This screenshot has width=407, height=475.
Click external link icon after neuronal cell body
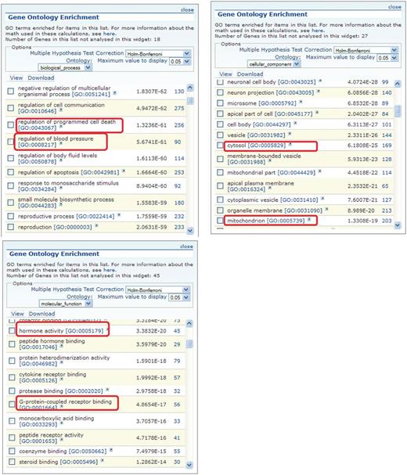point(320,81)
